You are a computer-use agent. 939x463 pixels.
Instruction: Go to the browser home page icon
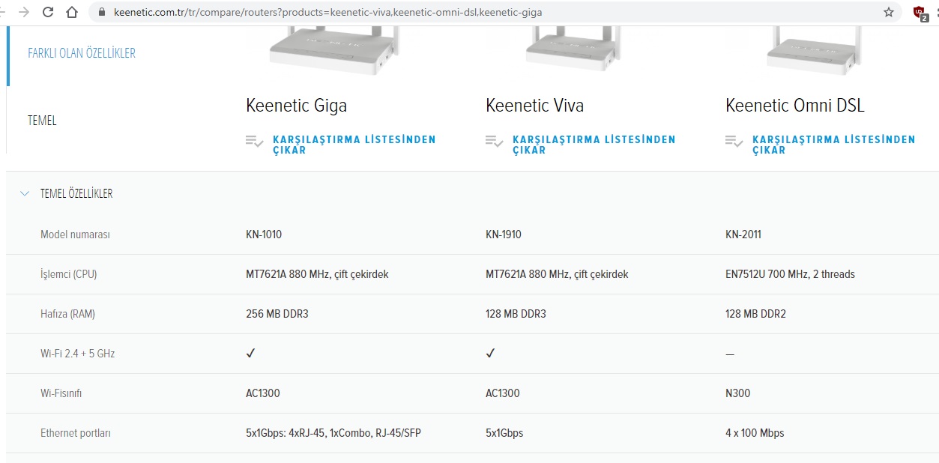[x=72, y=12]
